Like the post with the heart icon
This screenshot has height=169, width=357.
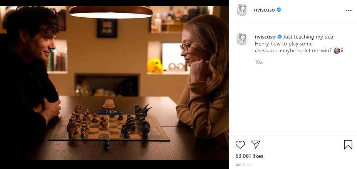click(x=240, y=145)
